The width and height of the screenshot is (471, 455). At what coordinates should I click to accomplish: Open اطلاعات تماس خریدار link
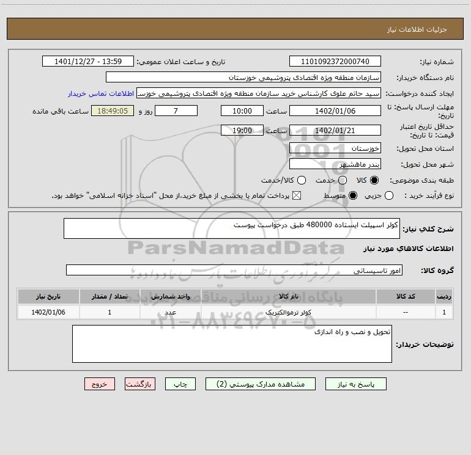click(x=101, y=93)
